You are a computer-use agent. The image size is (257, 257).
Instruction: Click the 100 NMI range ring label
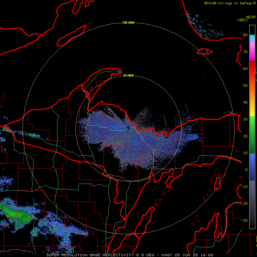click(128, 23)
